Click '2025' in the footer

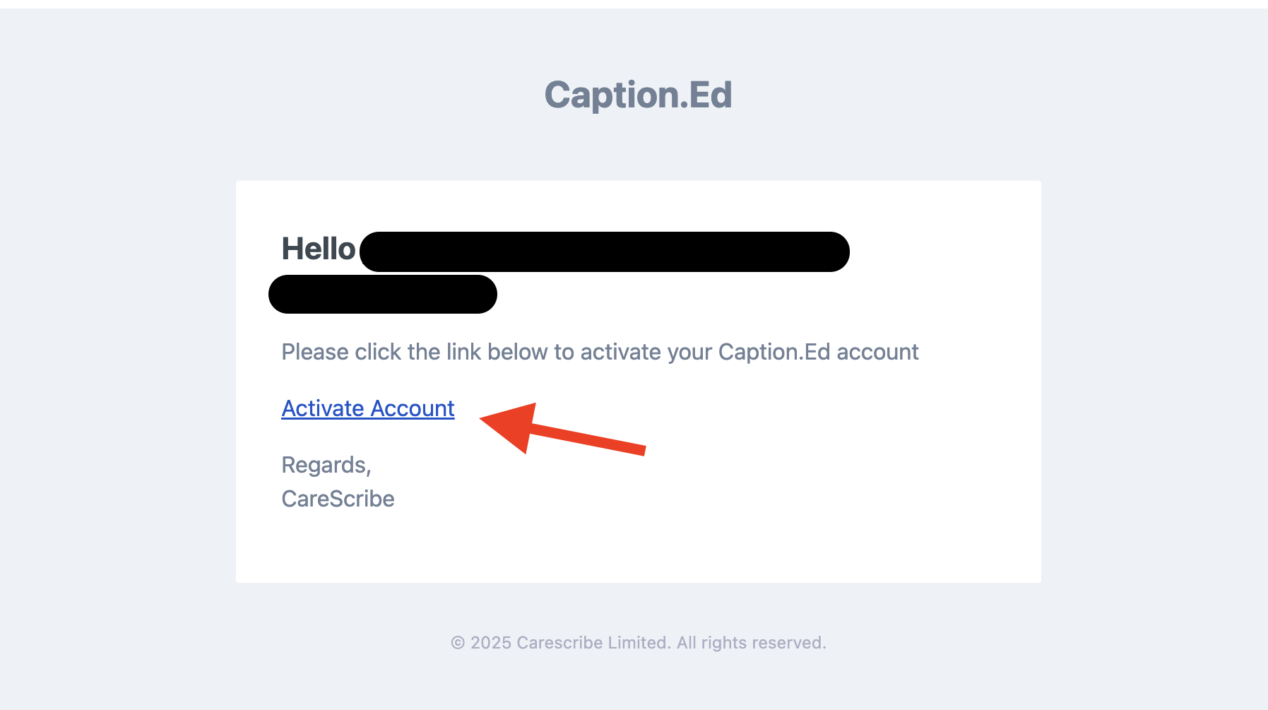[491, 643]
